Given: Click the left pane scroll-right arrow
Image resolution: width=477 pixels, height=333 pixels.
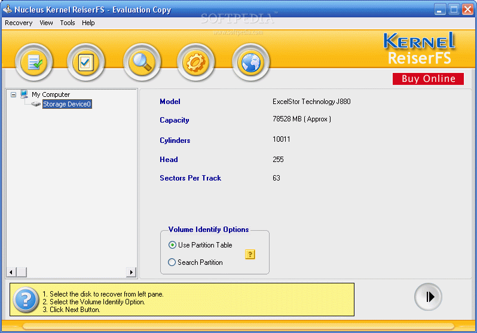Looking at the screenshot, I should [131, 272].
